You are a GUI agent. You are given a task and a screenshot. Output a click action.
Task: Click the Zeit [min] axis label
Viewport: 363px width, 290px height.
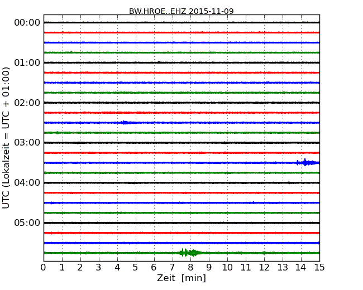181,278
